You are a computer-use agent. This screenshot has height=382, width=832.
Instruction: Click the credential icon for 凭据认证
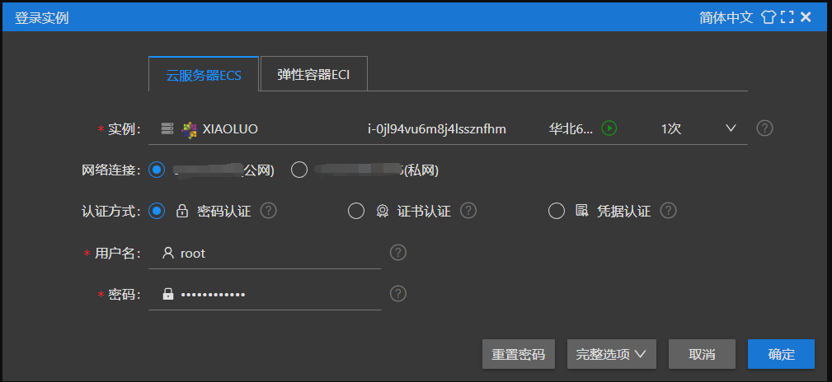pyautogui.click(x=582, y=211)
